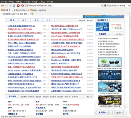Viewport: 131px width, 118px height.
Task: Open the 工具(T) menu
Action: [x=42, y=2]
